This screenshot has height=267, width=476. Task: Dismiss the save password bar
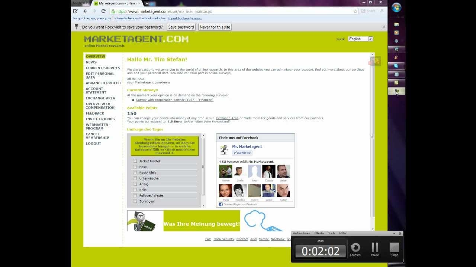(x=384, y=27)
